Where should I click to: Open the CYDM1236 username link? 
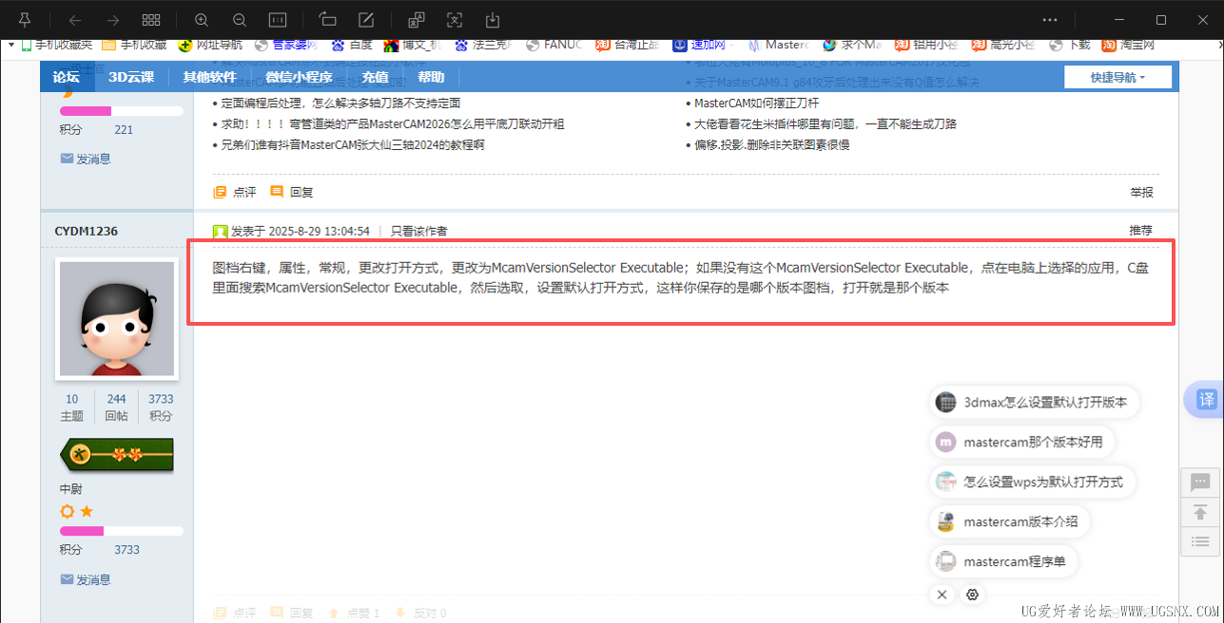pyautogui.click(x=87, y=231)
